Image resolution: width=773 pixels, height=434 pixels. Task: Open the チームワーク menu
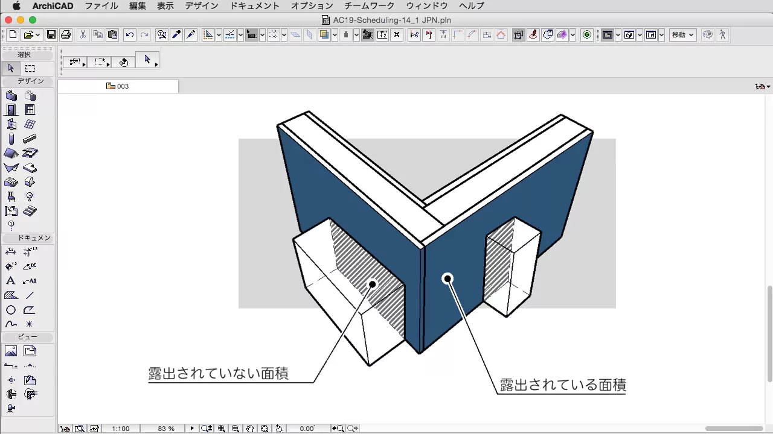[x=369, y=6]
